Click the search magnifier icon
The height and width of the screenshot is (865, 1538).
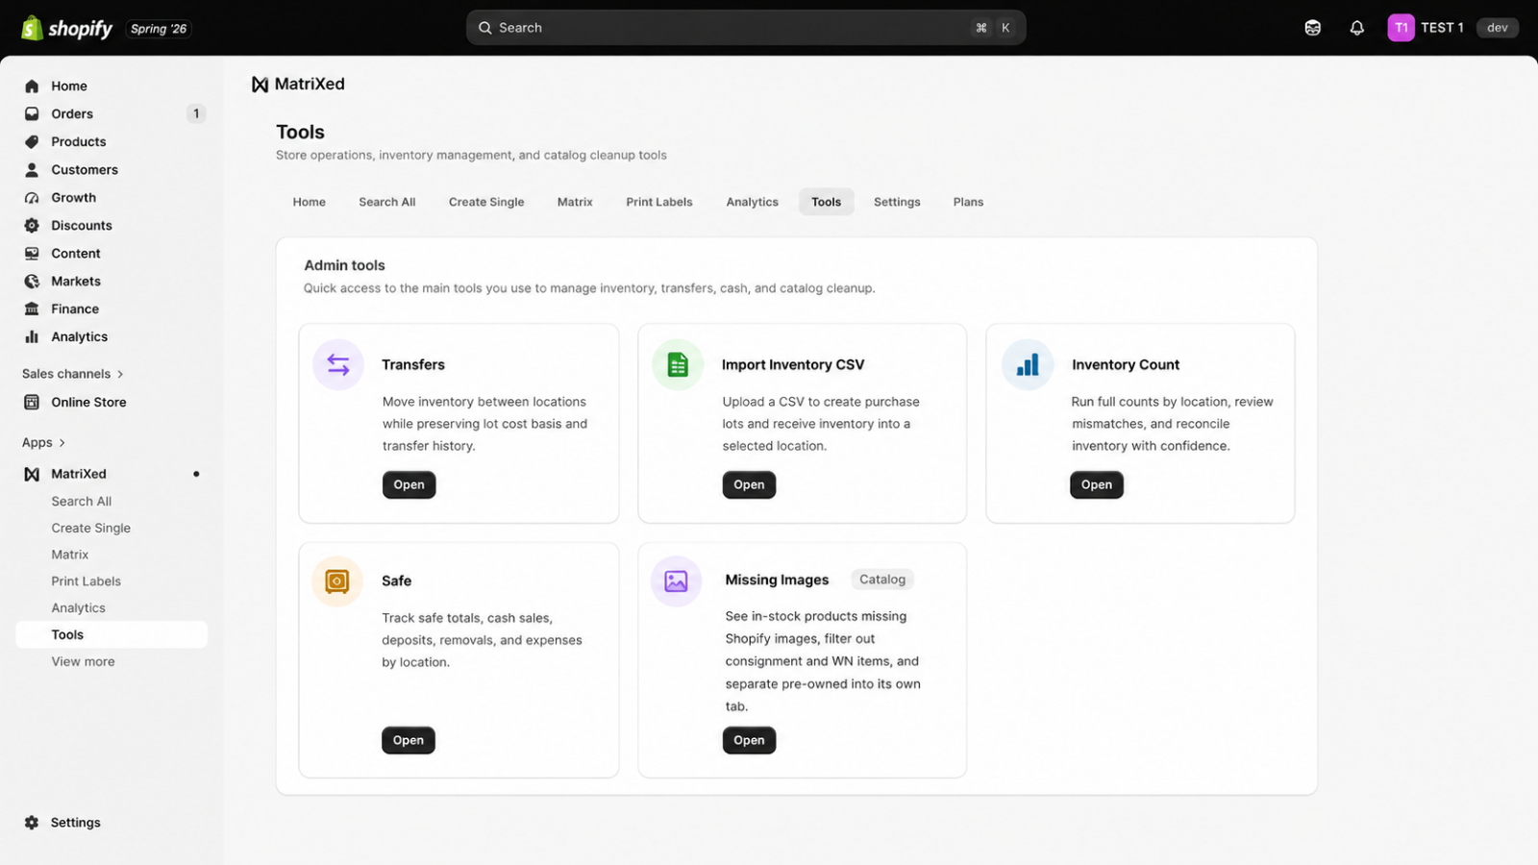485,28
